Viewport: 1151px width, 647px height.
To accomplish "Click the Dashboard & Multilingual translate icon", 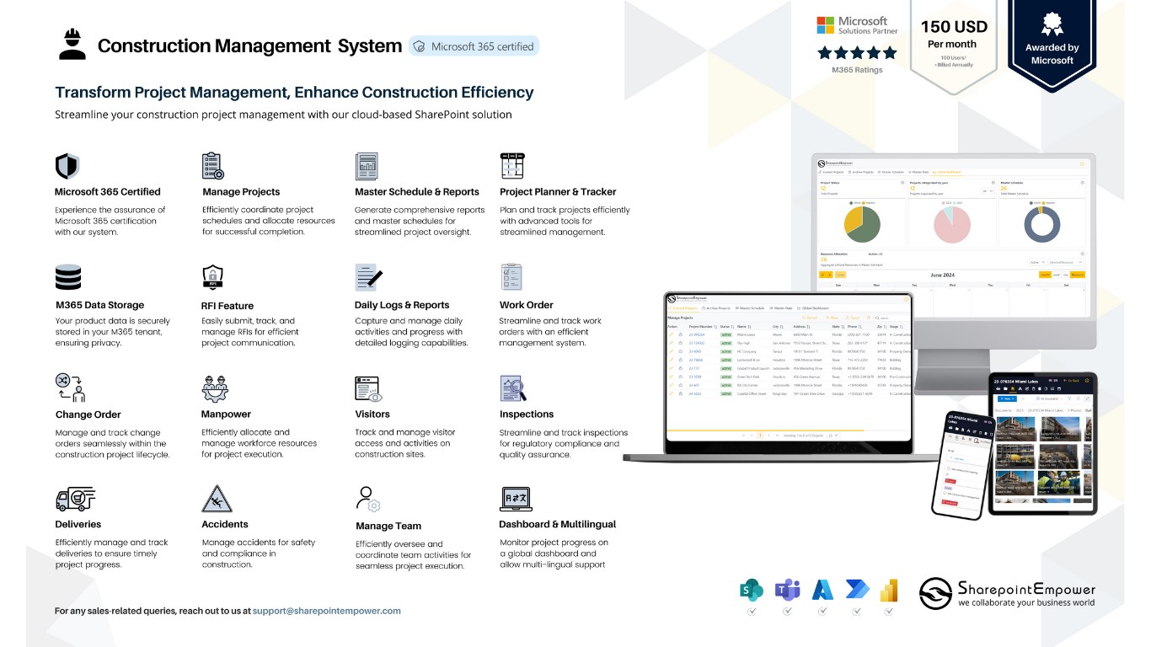I will click(x=514, y=497).
